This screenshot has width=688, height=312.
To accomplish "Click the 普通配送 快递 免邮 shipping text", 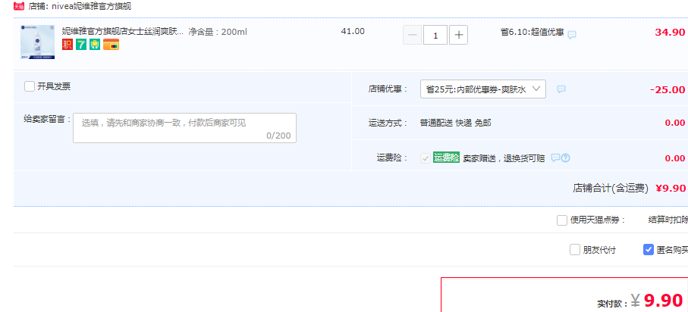I will point(455,123).
